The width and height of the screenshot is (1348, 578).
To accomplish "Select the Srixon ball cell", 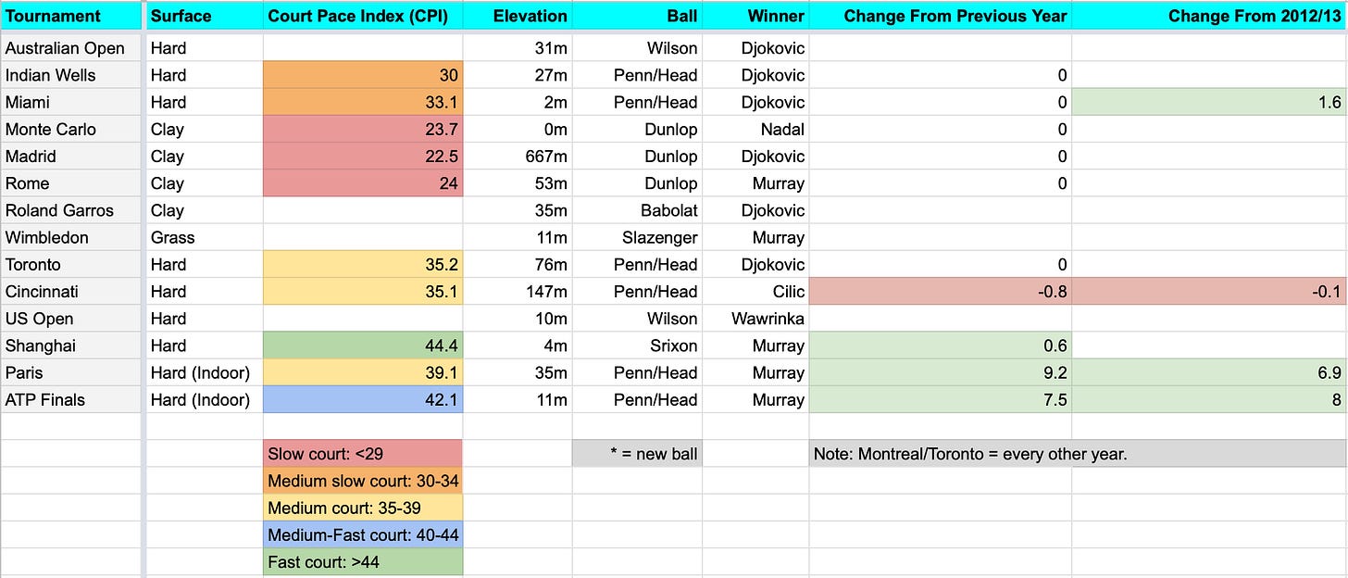I will point(637,346).
